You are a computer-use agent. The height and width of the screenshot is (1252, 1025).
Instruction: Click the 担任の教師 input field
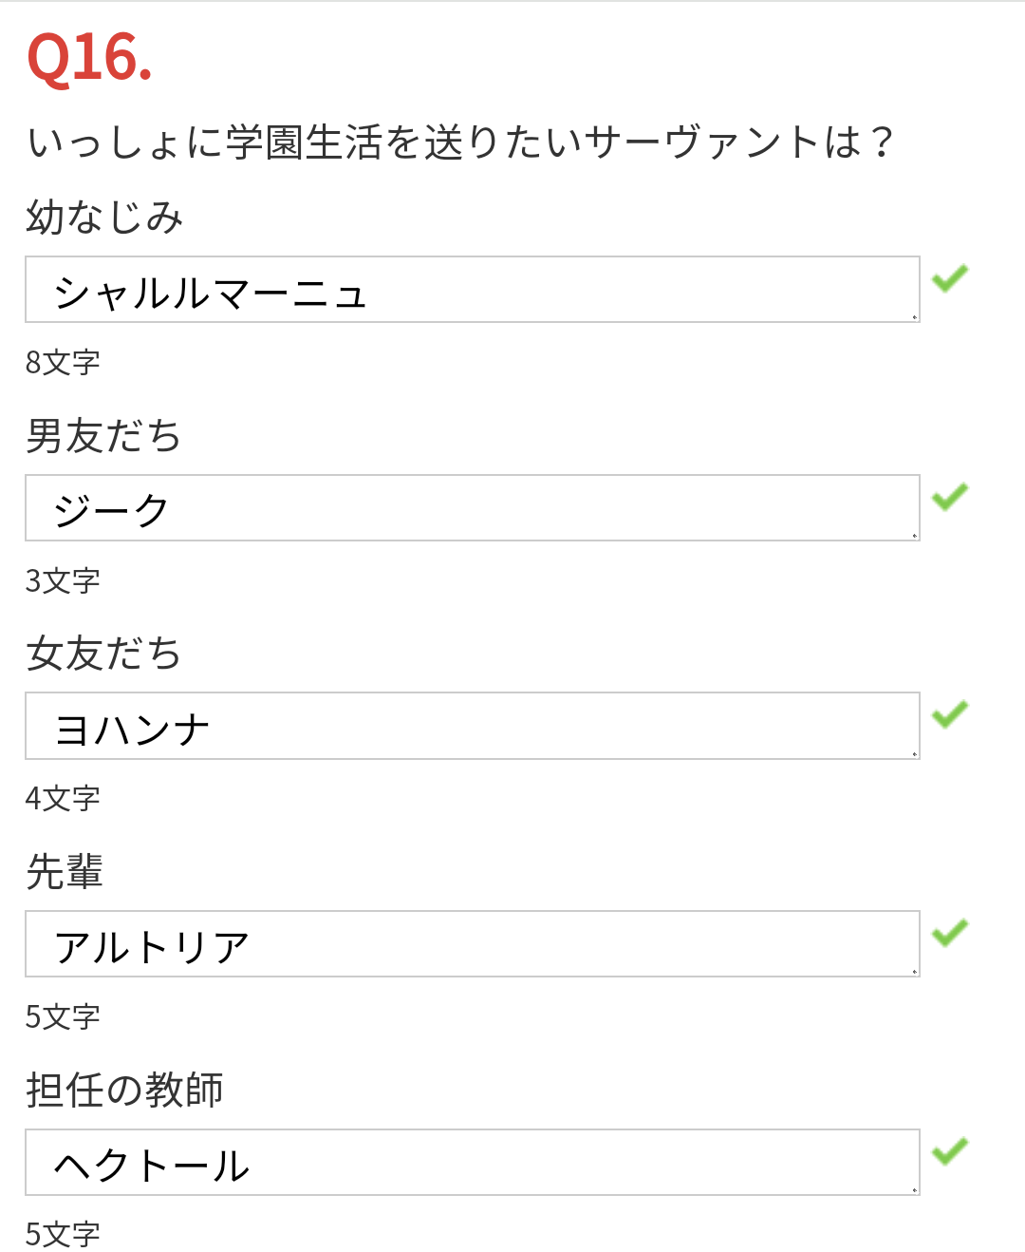(x=472, y=1163)
